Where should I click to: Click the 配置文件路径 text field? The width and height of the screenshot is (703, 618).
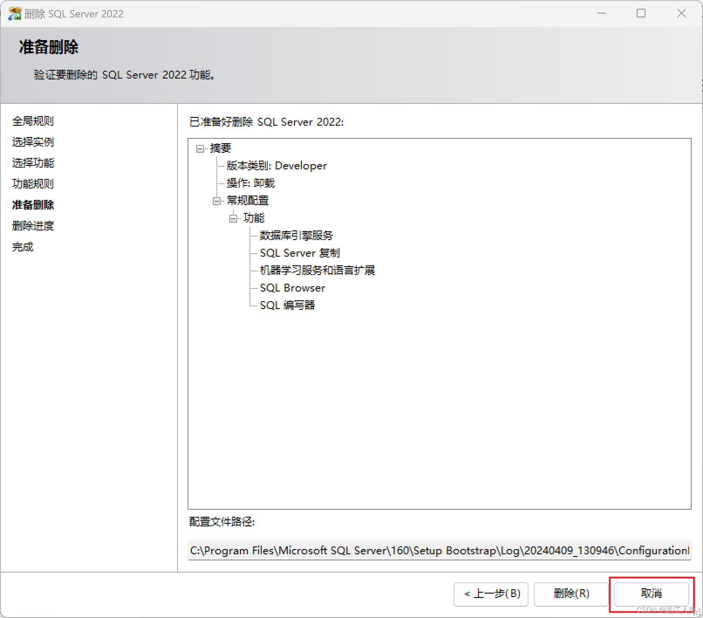click(x=440, y=551)
